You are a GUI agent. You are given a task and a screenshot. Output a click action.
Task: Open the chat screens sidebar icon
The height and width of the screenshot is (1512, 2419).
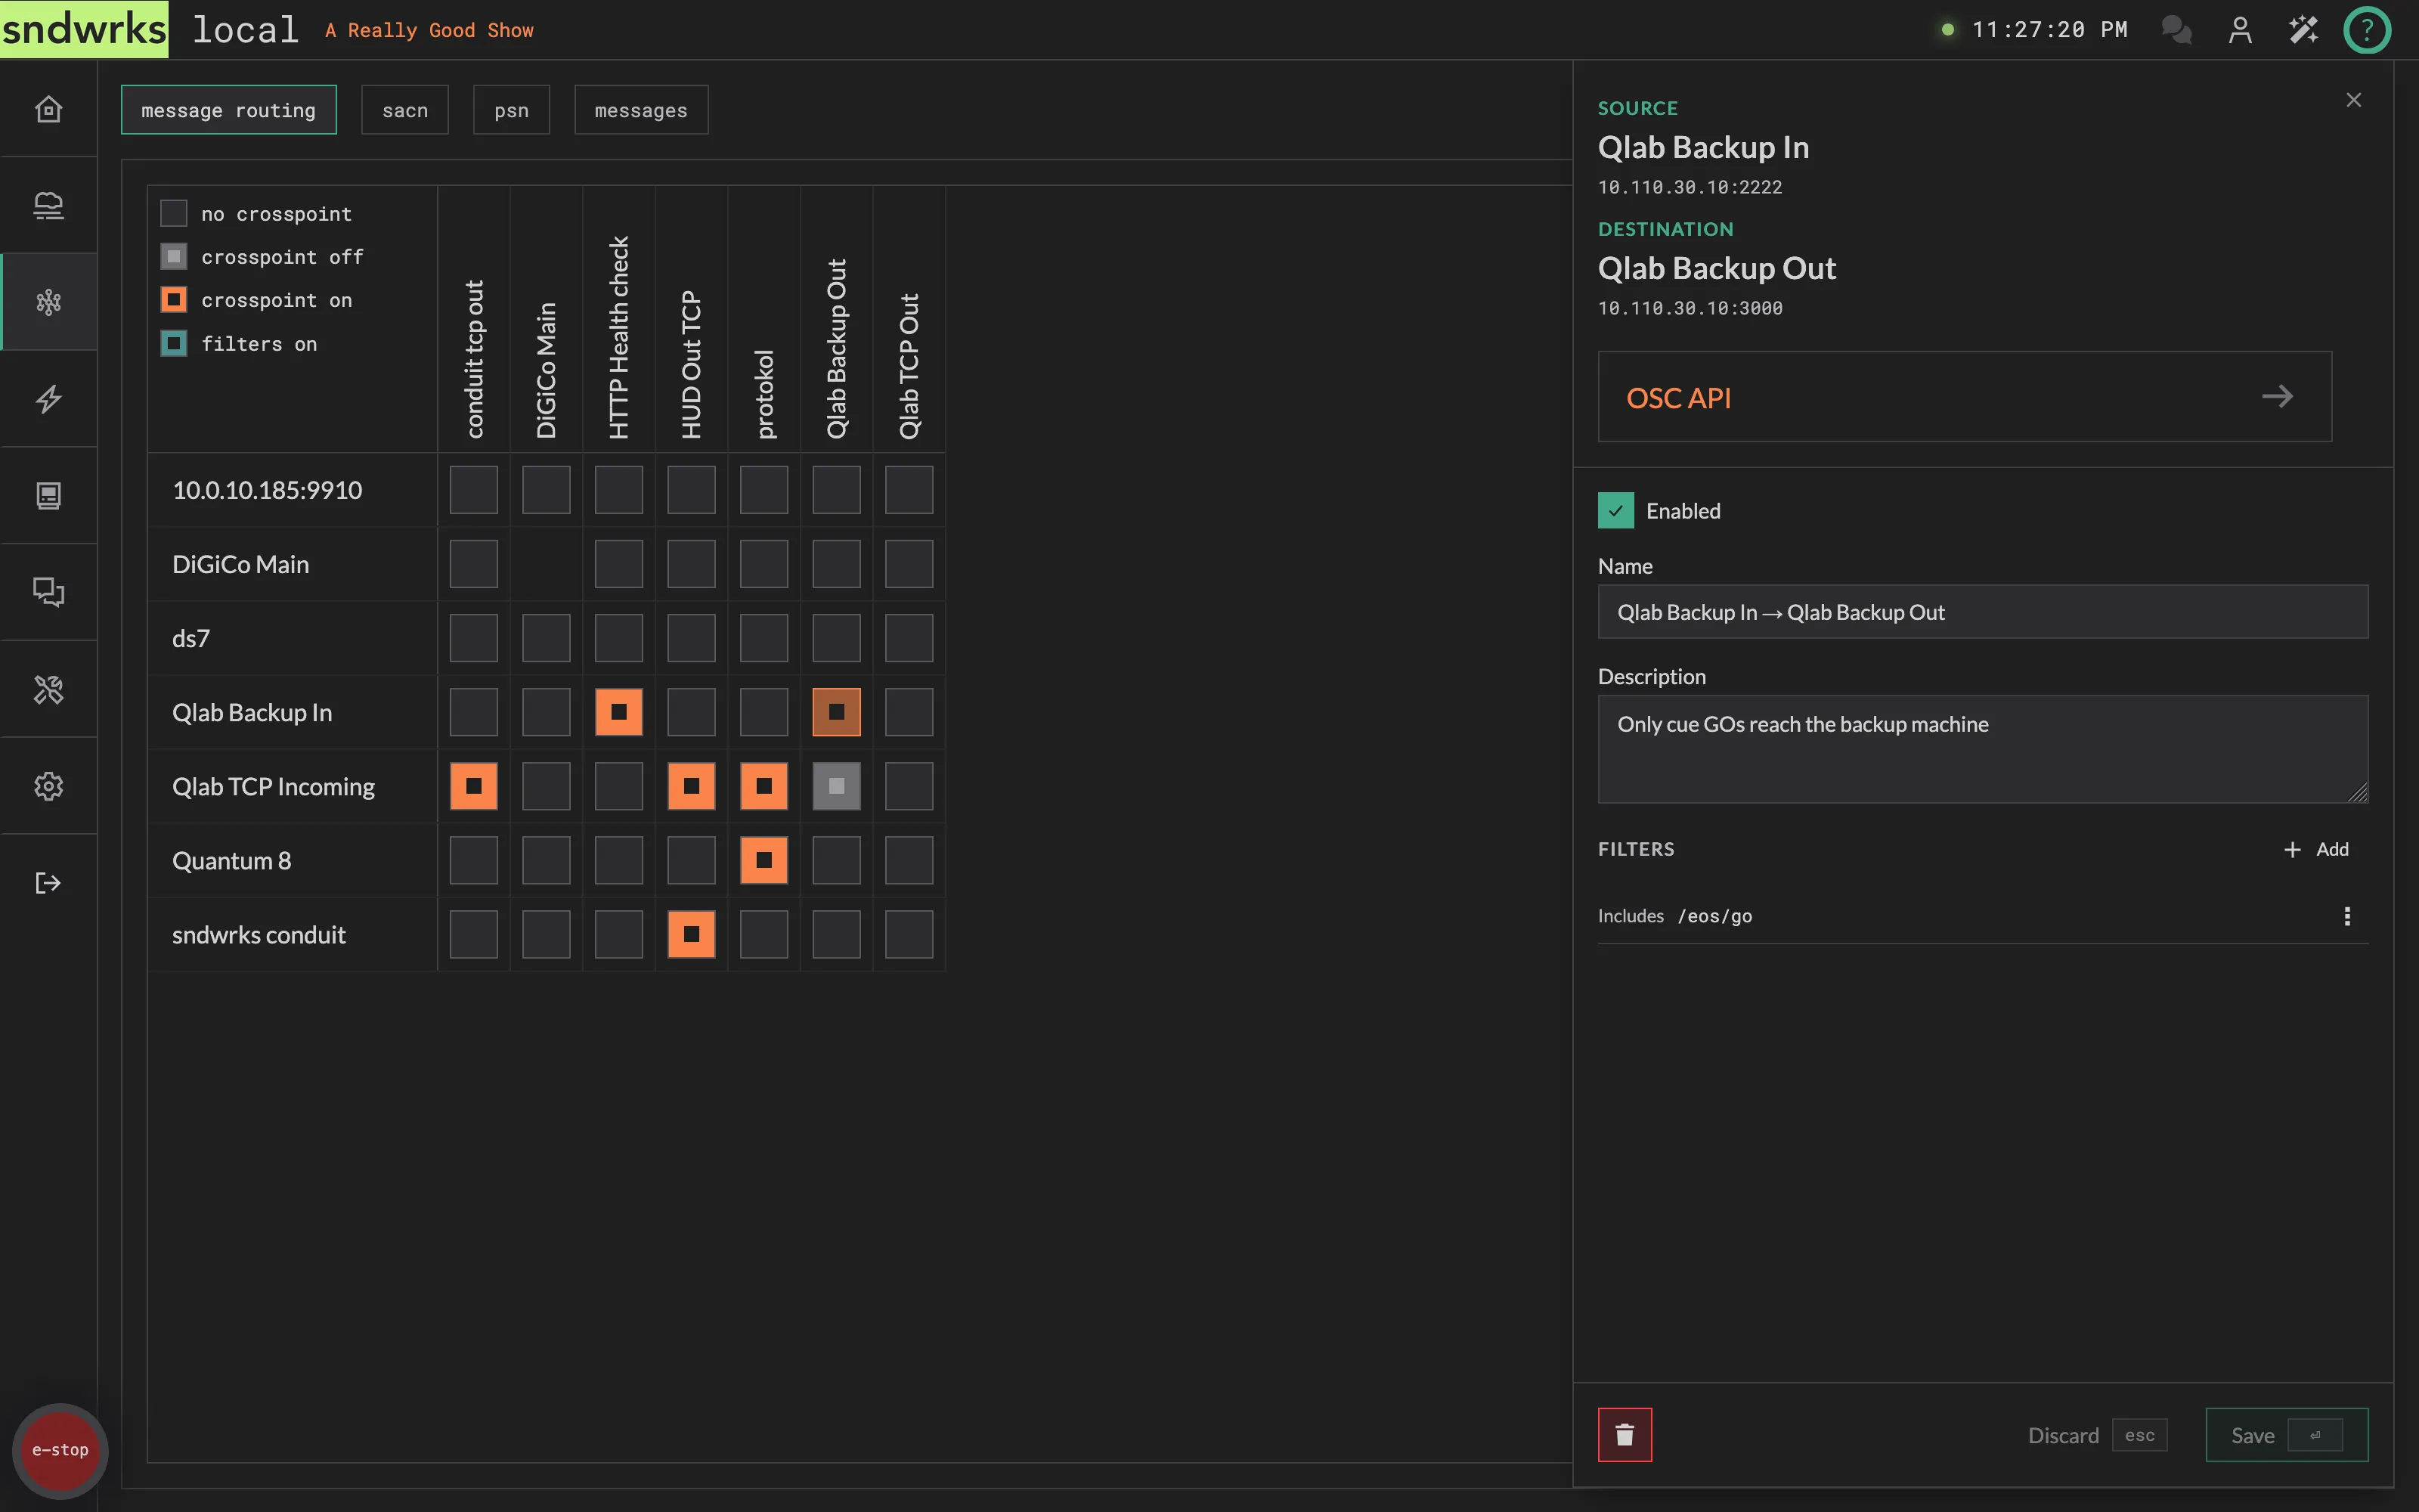click(48, 592)
